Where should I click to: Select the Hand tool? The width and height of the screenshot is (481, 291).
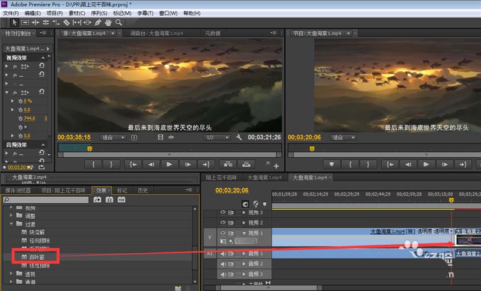pos(108,22)
